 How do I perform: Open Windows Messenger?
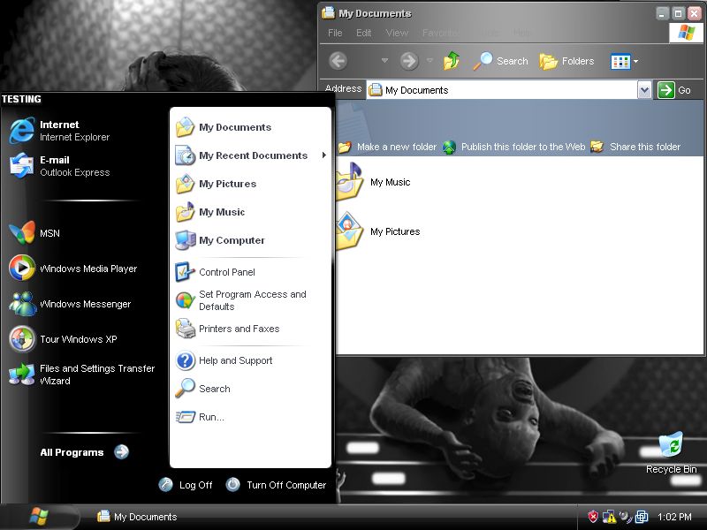click(x=70, y=304)
